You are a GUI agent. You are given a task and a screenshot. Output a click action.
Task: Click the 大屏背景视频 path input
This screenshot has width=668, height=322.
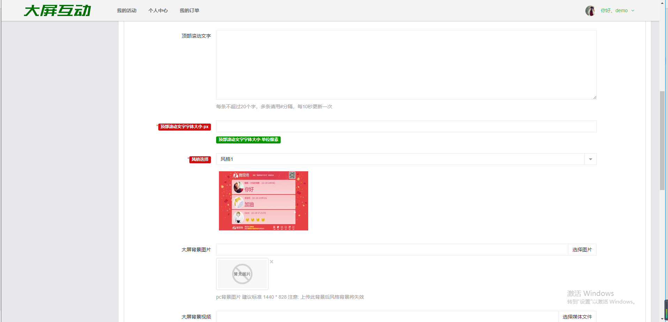[387, 316]
